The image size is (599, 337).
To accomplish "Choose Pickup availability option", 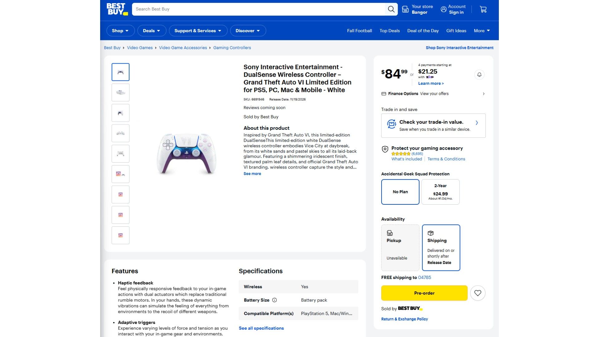I will click(400, 248).
